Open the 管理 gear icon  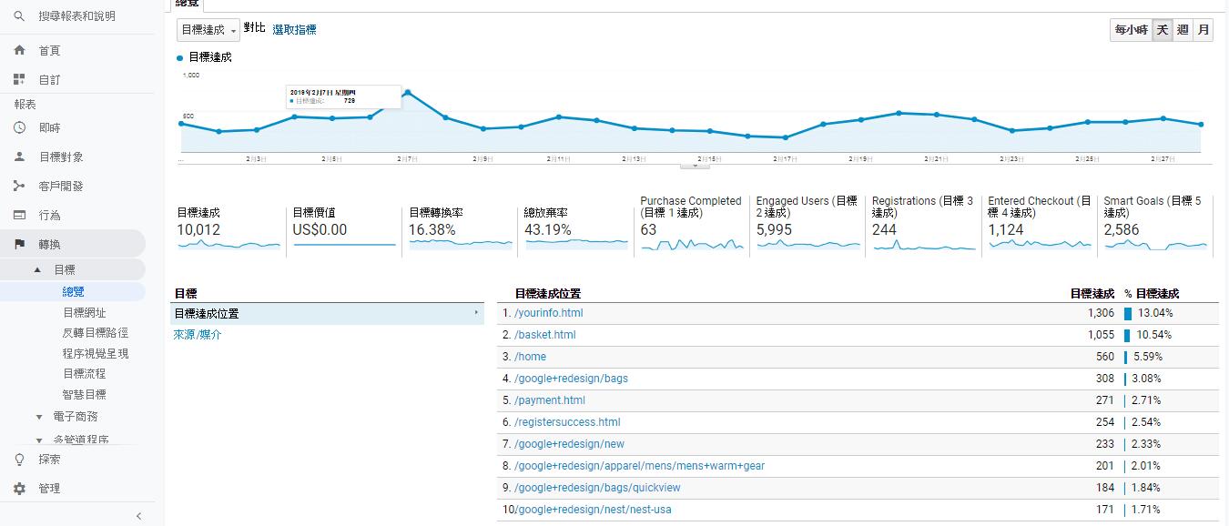tap(19, 489)
